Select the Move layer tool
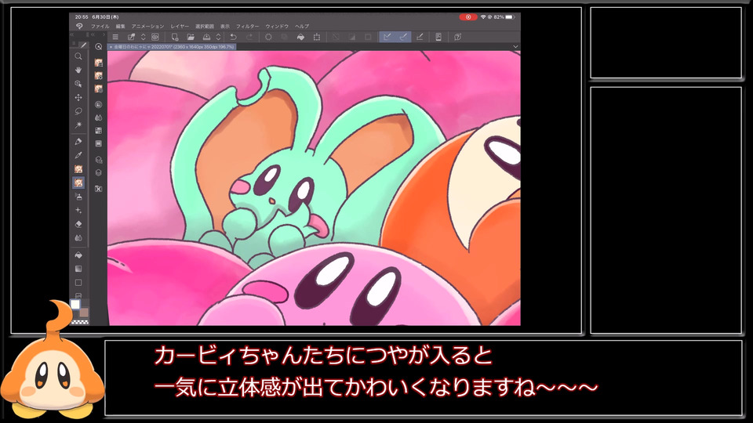This screenshot has width=753, height=423. click(x=78, y=97)
